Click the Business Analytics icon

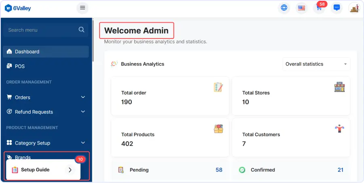pyautogui.click(x=114, y=64)
